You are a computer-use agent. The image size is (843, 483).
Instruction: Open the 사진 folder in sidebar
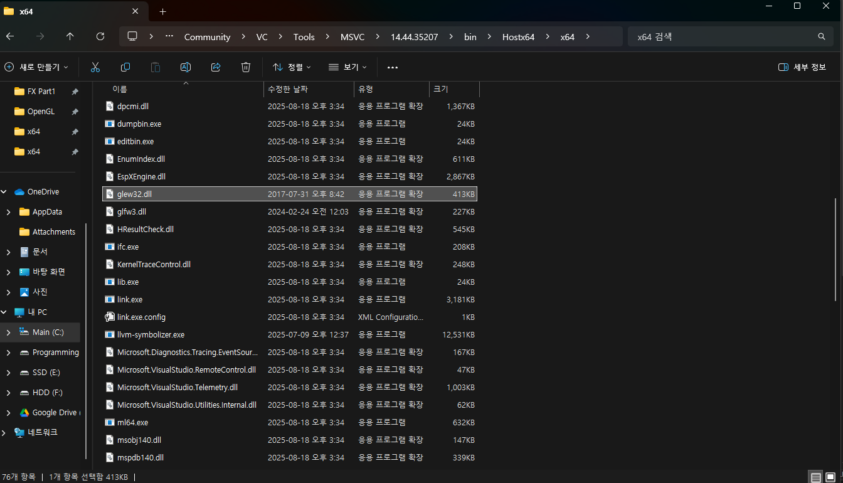click(x=34, y=292)
